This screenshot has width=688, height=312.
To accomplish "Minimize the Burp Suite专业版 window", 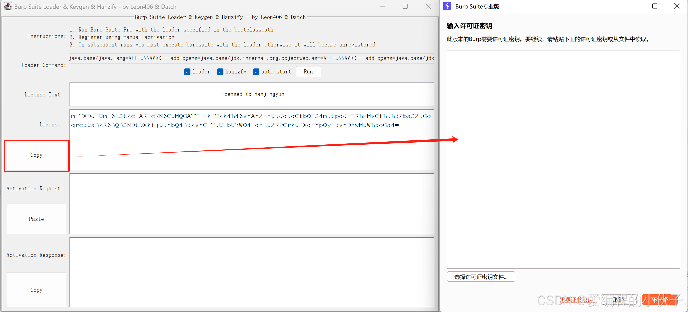I will pos(633,6).
